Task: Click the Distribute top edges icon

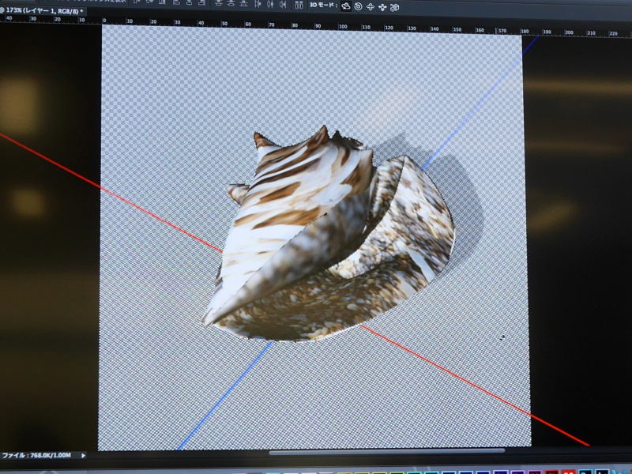Action: (x=219, y=3)
